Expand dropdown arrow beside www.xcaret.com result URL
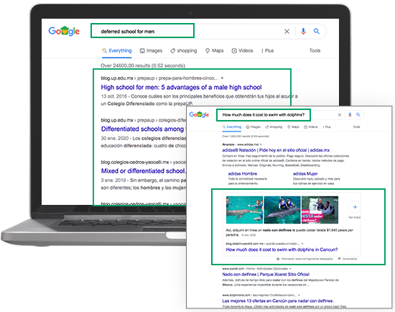This screenshot has width=395, height=312. tap(290, 269)
